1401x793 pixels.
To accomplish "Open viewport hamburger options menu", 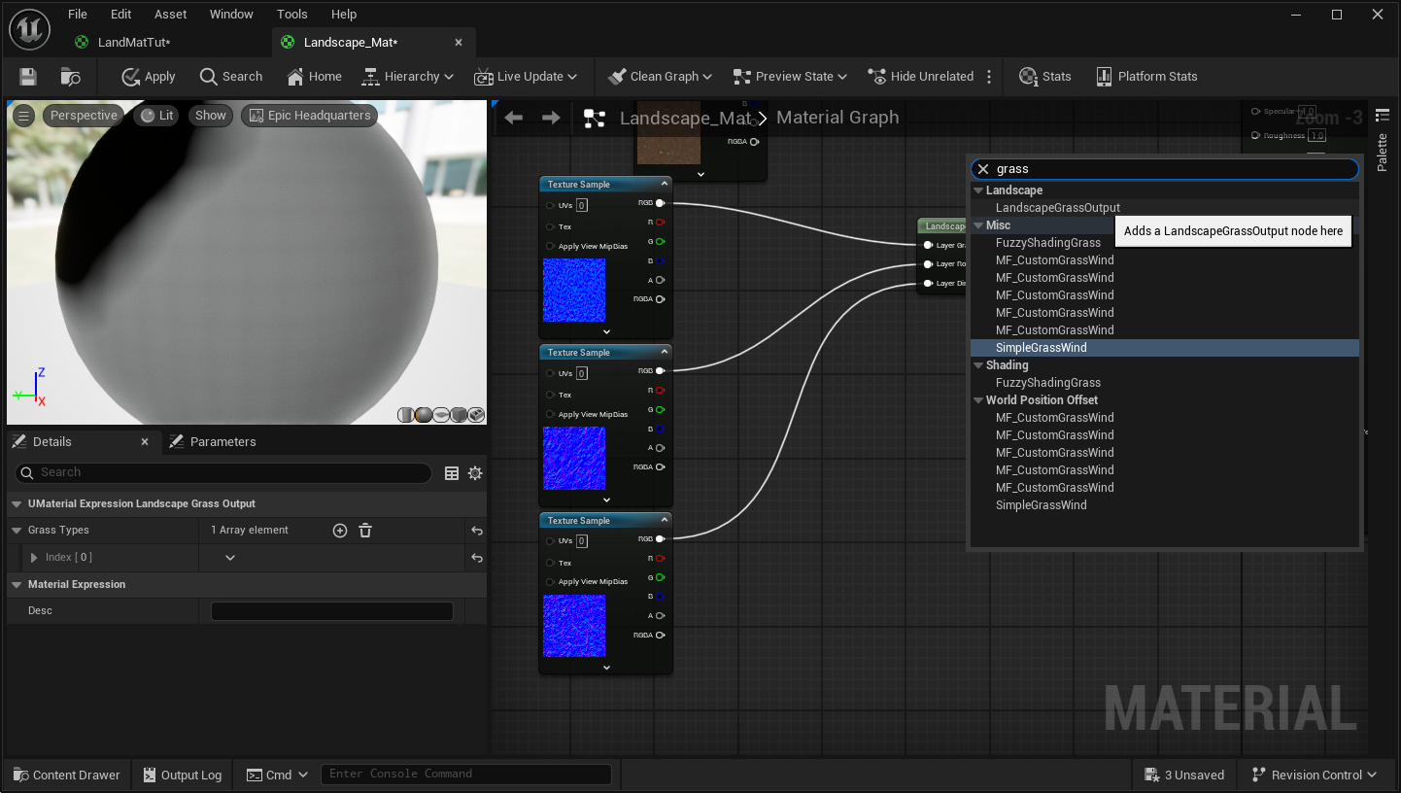I will [24, 116].
